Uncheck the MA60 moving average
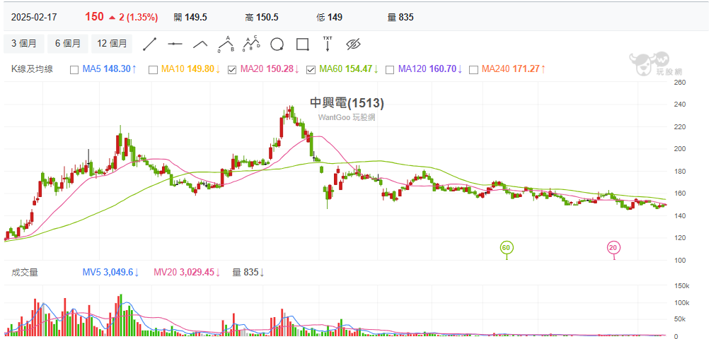Screen dimensions: 711x339 pos(311,69)
